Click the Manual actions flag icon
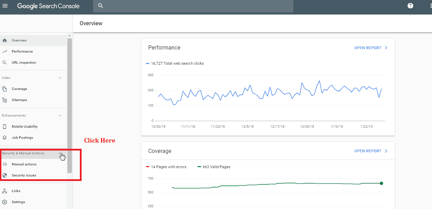Image resolution: width=432 pixels, height=209 pixels. 5,164
